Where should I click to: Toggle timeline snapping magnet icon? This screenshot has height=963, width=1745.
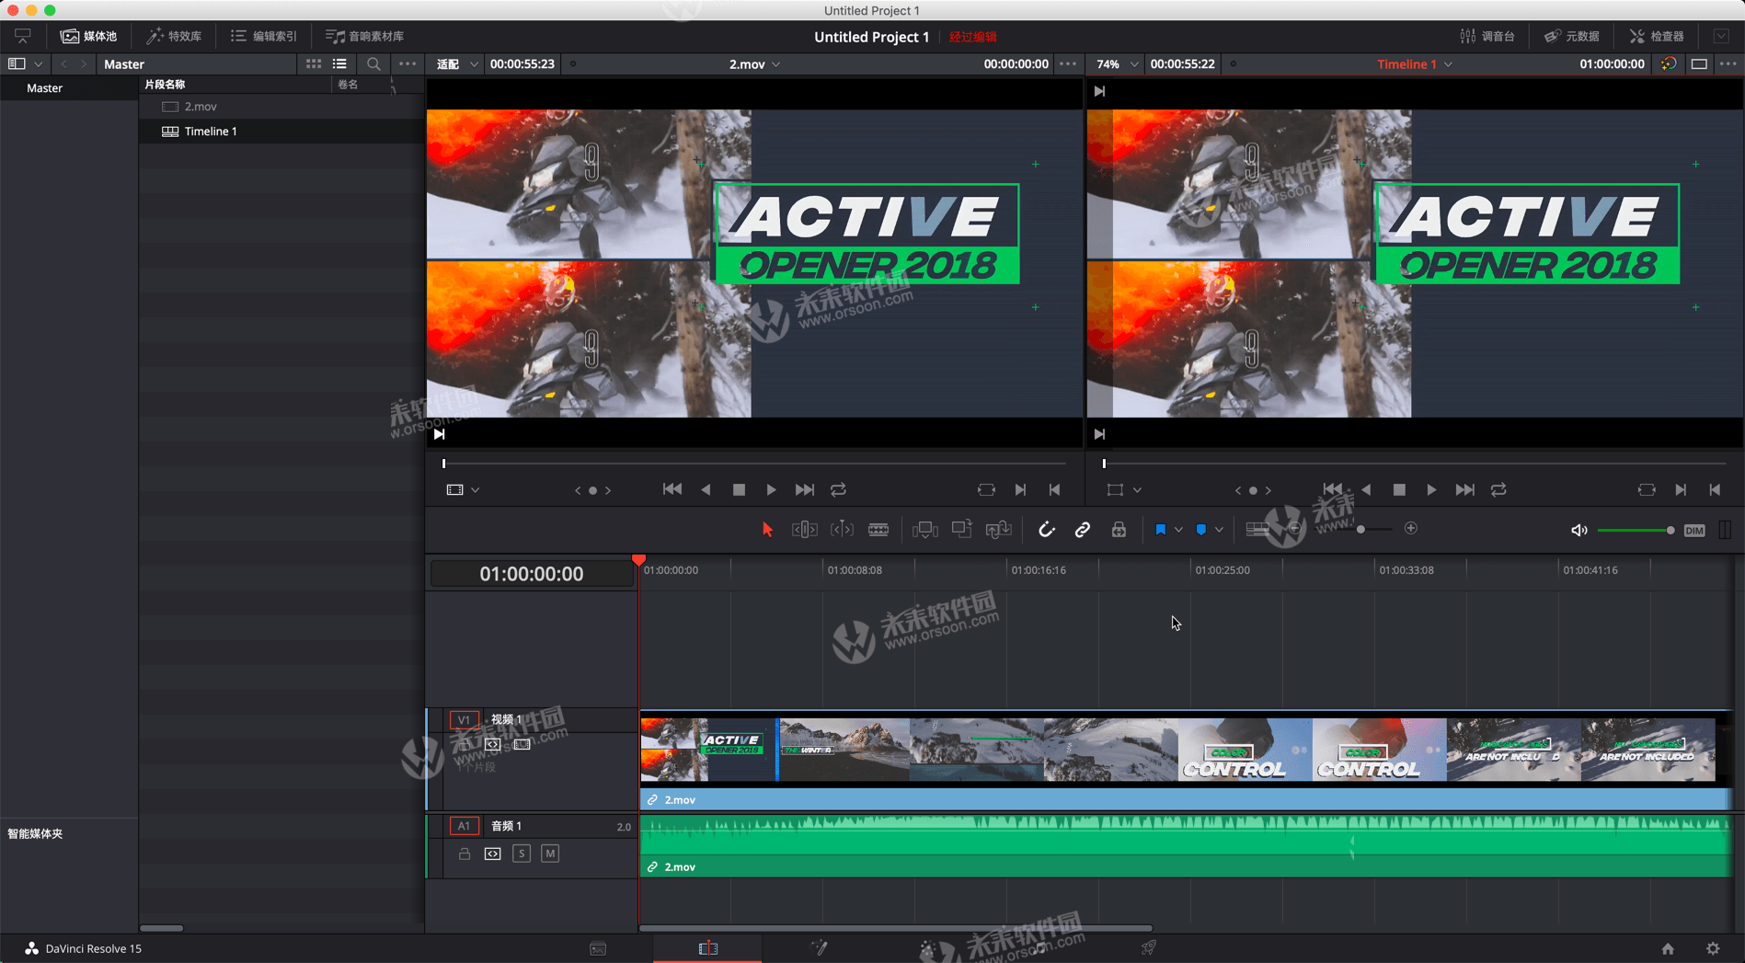point(1046,530)
